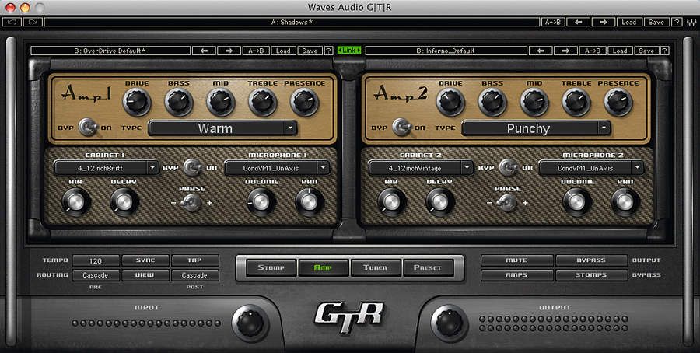Switch to the Amp tab
This screenshot has width=700, height=353.
pos(324,267)
